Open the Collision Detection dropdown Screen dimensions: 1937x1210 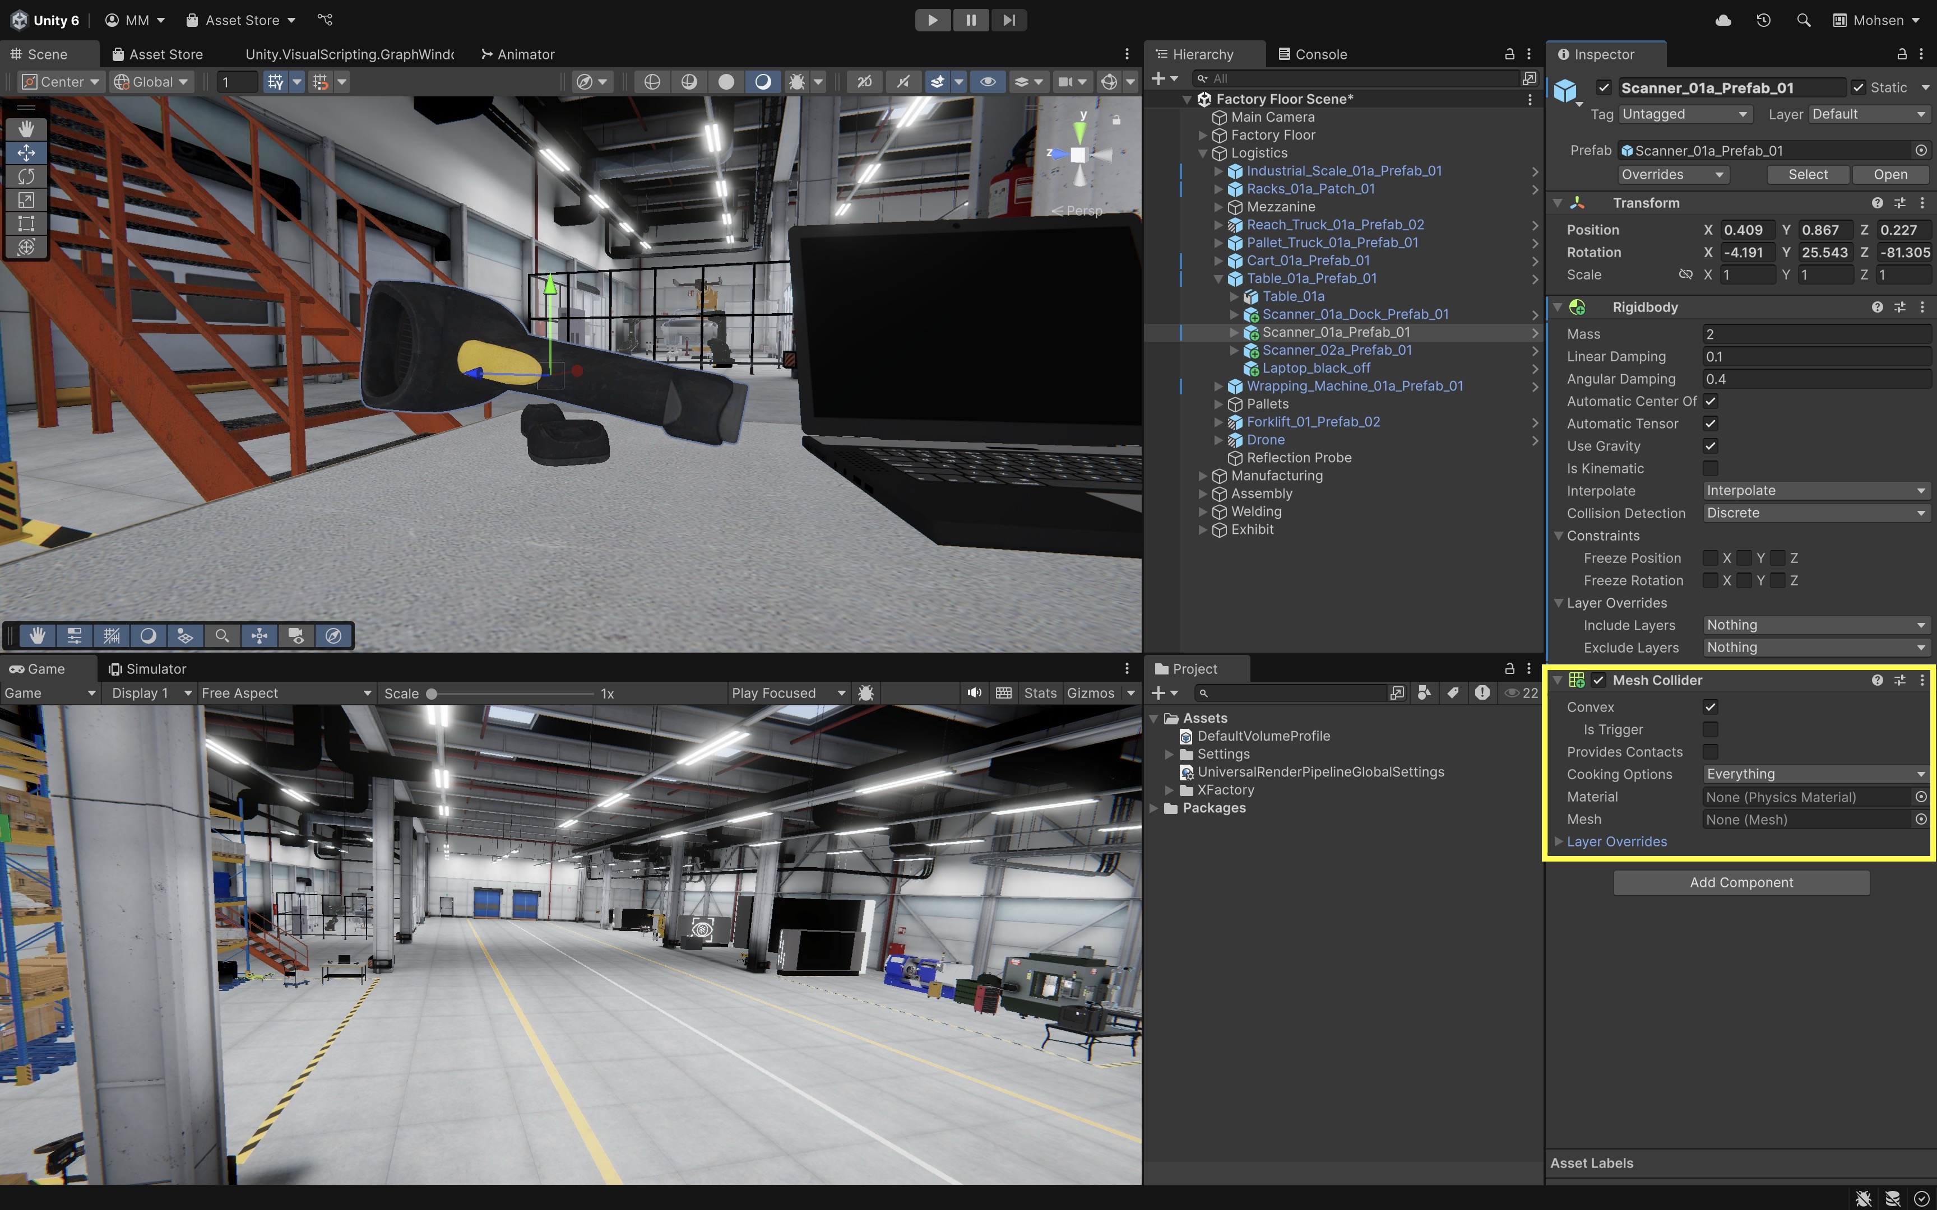1814,513
